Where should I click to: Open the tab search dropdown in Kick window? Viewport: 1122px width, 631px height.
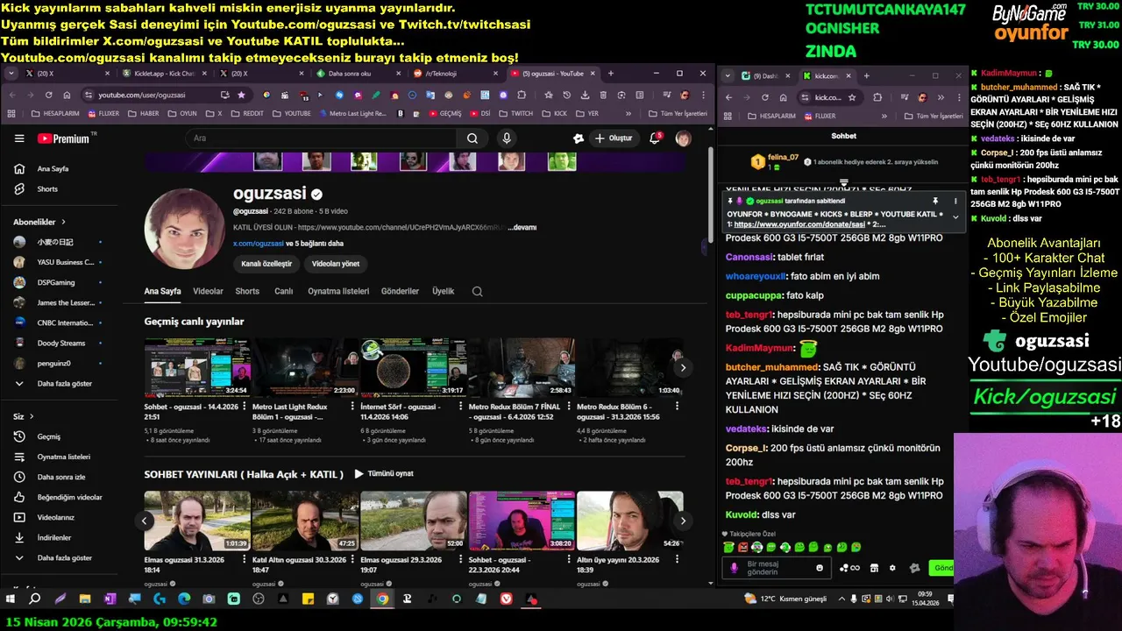(728, 75)
